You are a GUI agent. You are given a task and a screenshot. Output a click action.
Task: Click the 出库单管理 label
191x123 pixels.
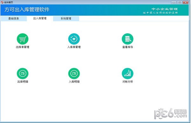tap(23, 47)
